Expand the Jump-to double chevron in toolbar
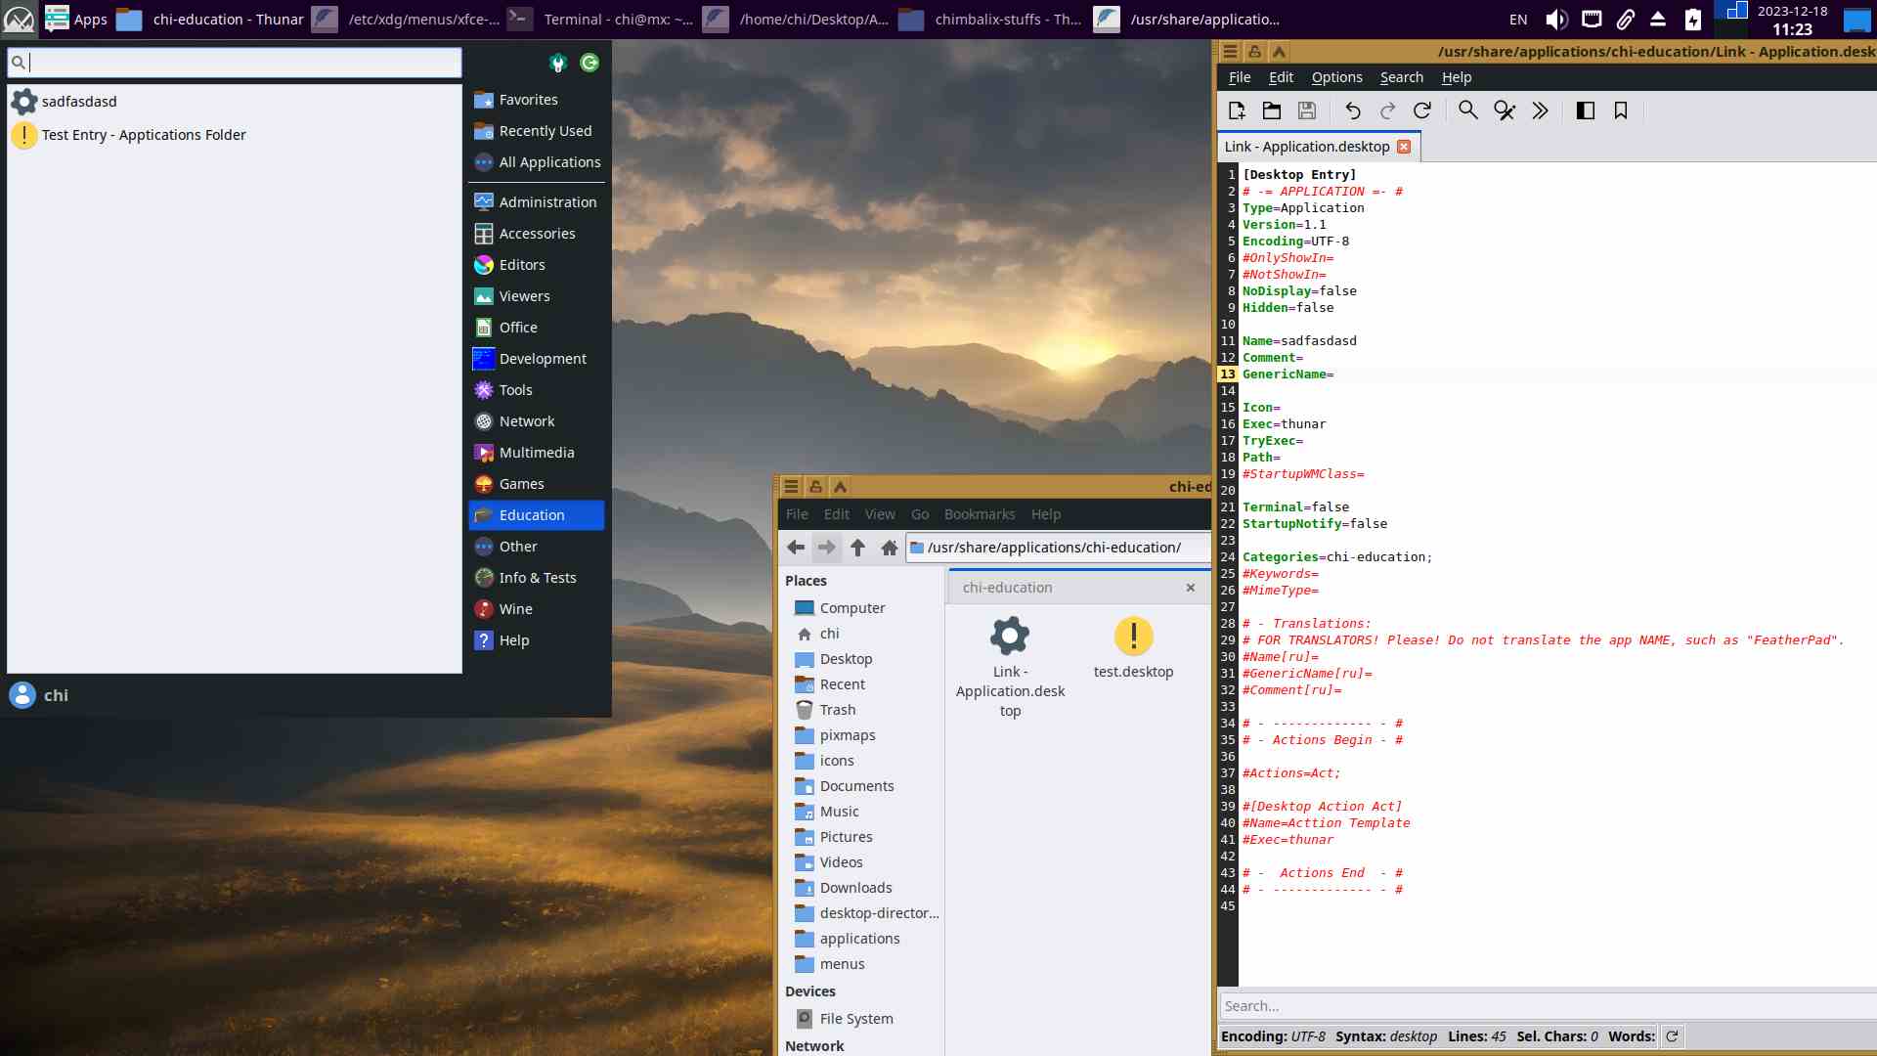The width and height of the screenshot is (1877, 1056). [1540, 110]
